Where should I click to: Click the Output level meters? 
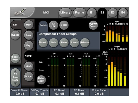click(x=117, y=71)
